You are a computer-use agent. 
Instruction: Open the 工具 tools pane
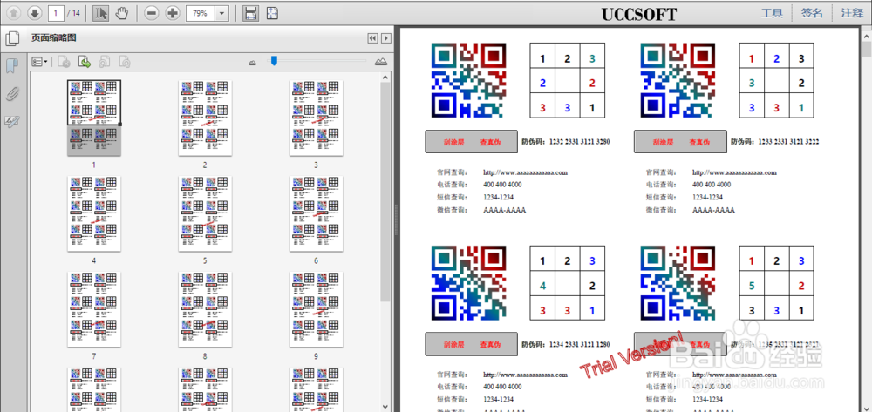[x=772, y=13]
